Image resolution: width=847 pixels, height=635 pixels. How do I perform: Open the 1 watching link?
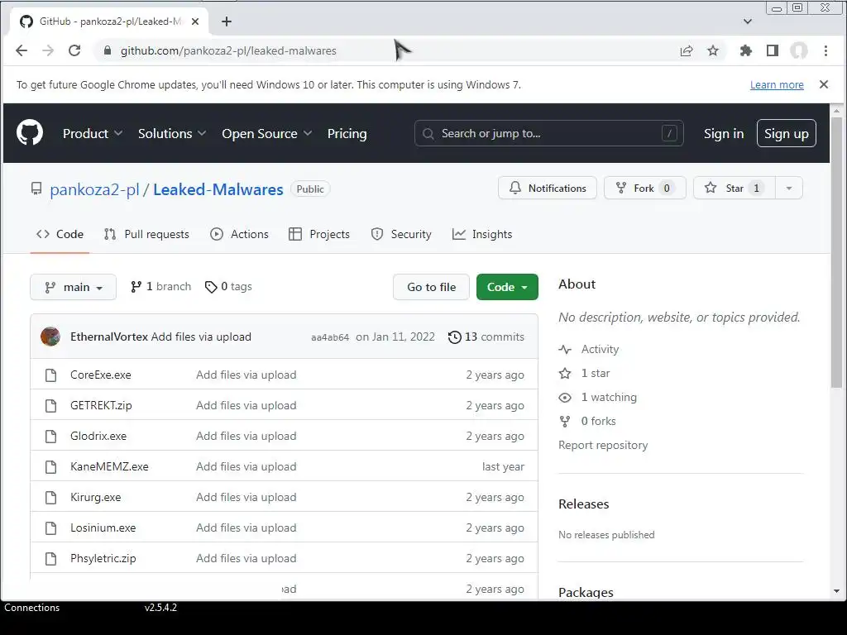[598, 398]
